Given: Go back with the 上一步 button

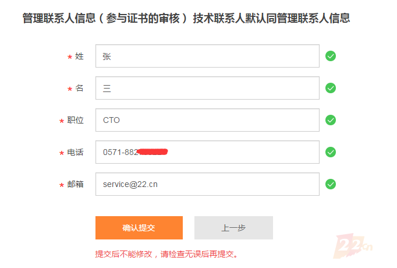Looking at the screenshot, I should coord(233,228).
